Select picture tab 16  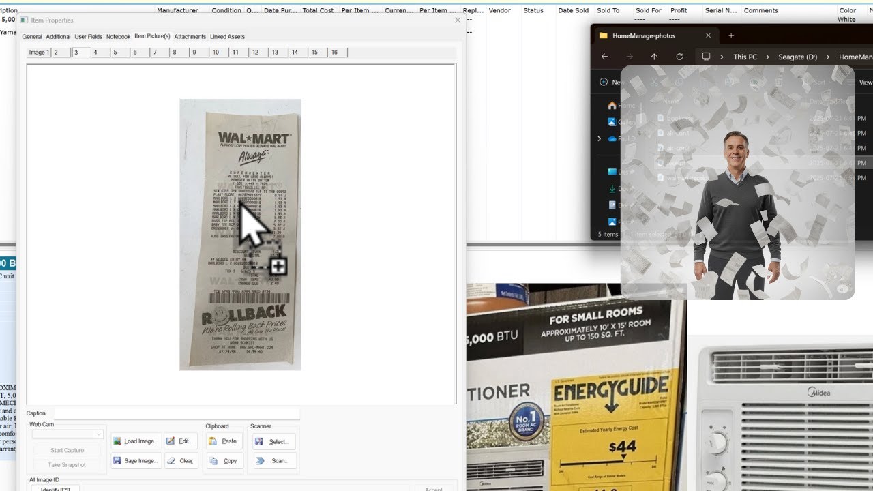click(338, 53)
